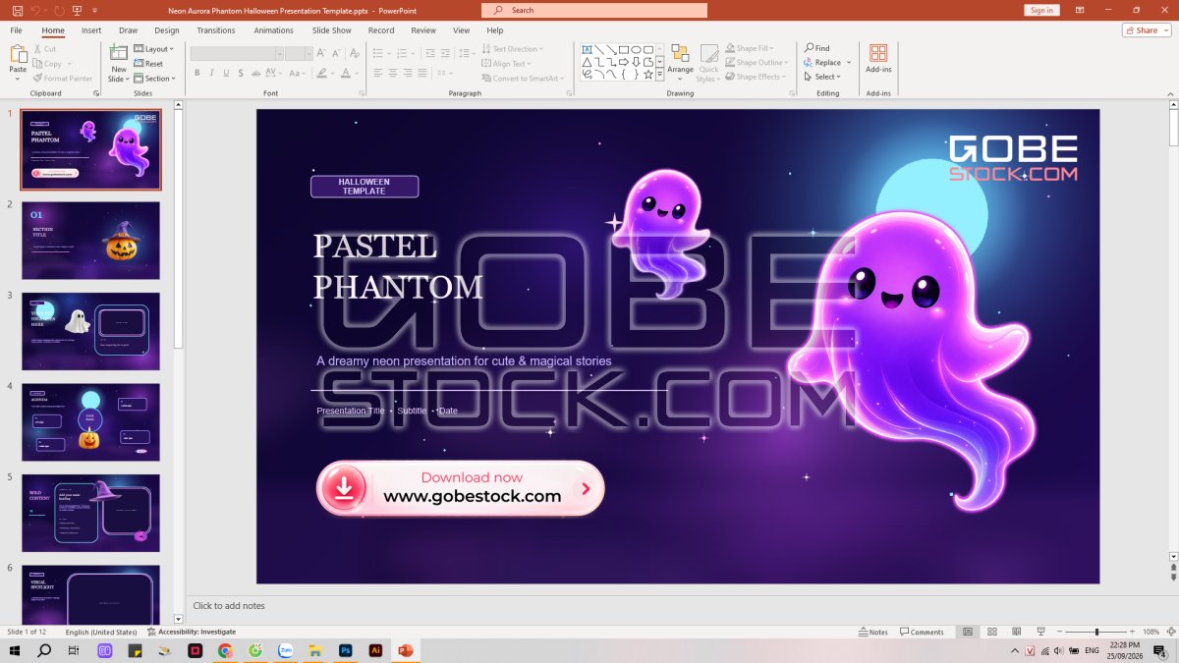Open Drawing group dialog launcher
The image size is (1179, 663).
click(x=791, y=93)
